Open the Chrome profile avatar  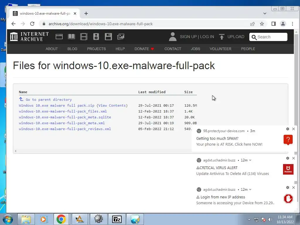tap(283, 24)
